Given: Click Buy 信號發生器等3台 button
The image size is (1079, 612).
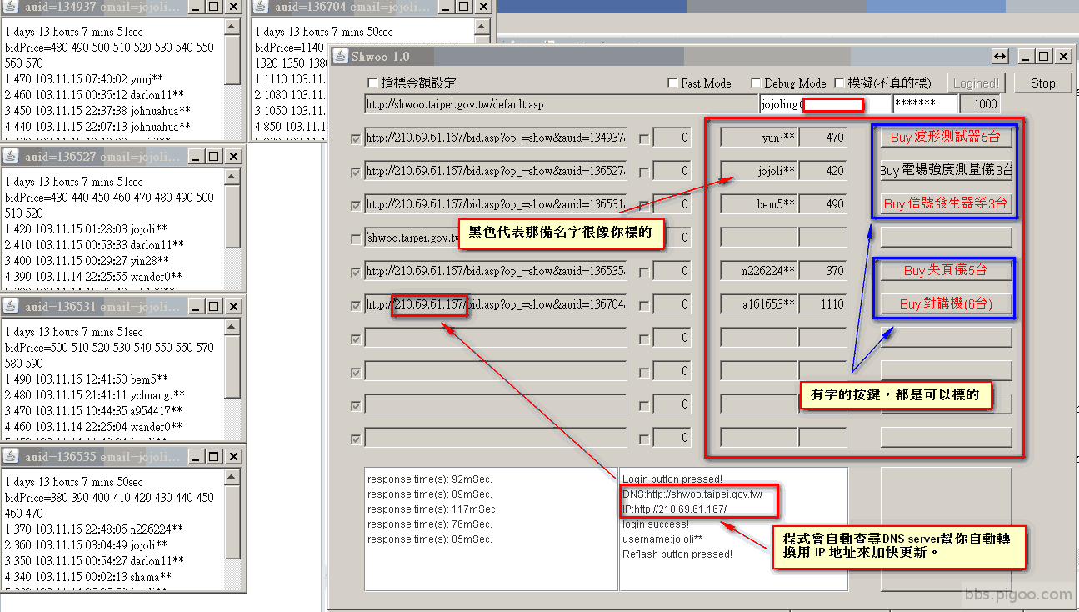Looking at the screenshot, I should pos(946,204).
